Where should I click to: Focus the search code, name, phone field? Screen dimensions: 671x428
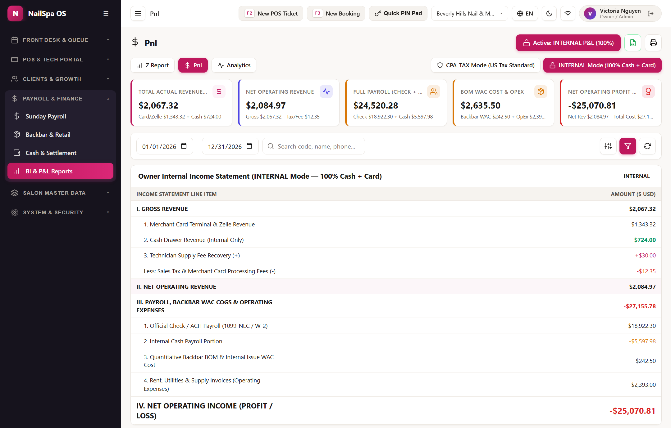pyautogui.click(x=314, y=146)
